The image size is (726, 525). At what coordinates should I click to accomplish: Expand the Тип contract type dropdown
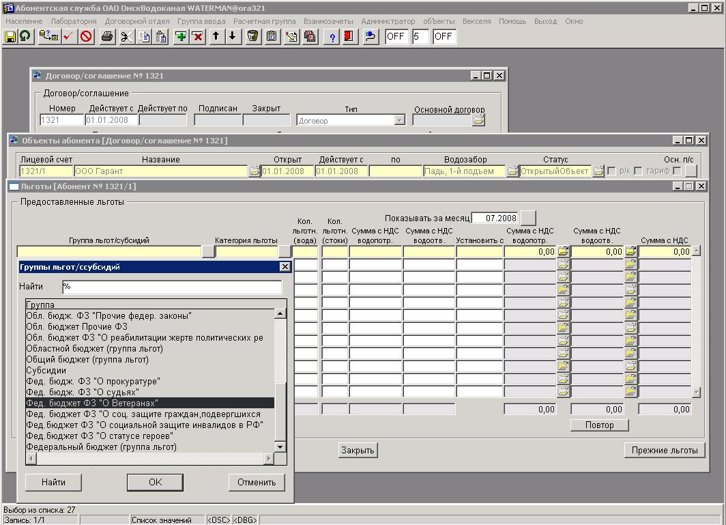[x=399, y=120]
